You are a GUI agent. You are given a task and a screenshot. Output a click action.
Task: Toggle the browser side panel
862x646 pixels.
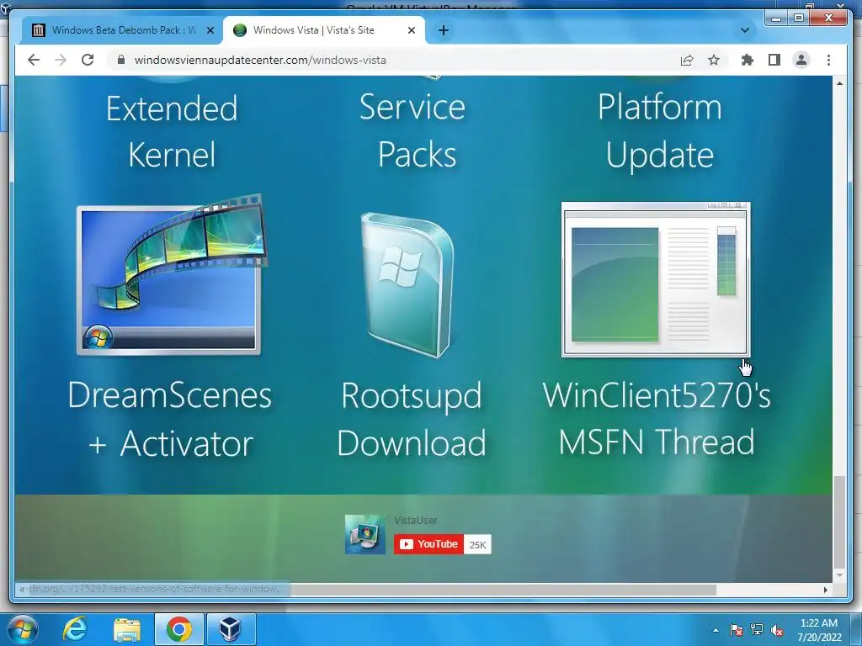point(774,60)
